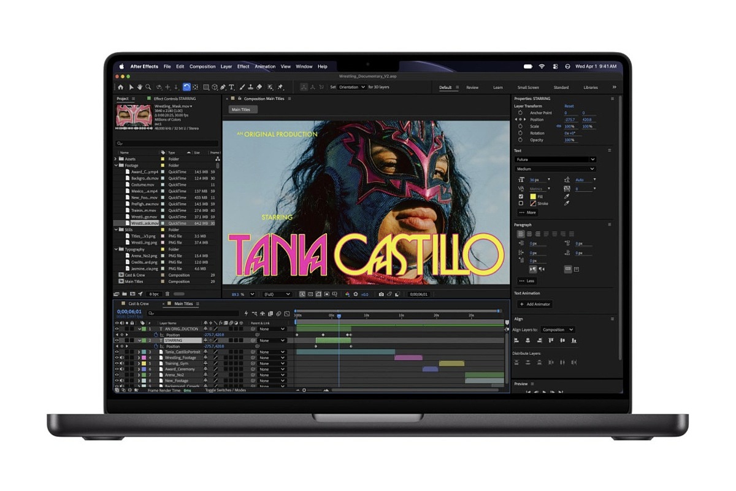Image resolution: width=736 pixels, height=491 pixels.
Task: Open the Futura font family dropdown
Action: click(555, 160)
